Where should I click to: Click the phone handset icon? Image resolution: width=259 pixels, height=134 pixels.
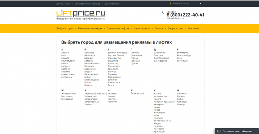pos(163,12)
